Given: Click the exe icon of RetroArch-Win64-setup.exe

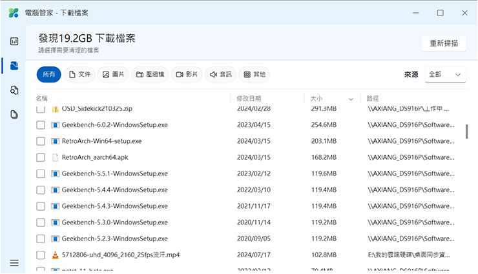Looking at the screenshot, I should 55,141.
